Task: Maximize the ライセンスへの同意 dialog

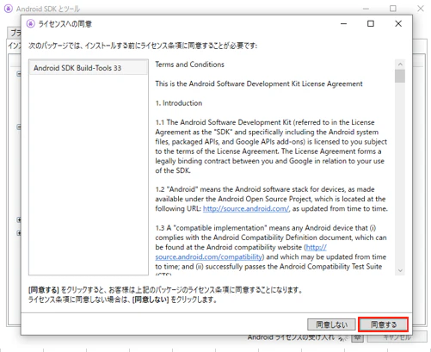Action: 371,23
